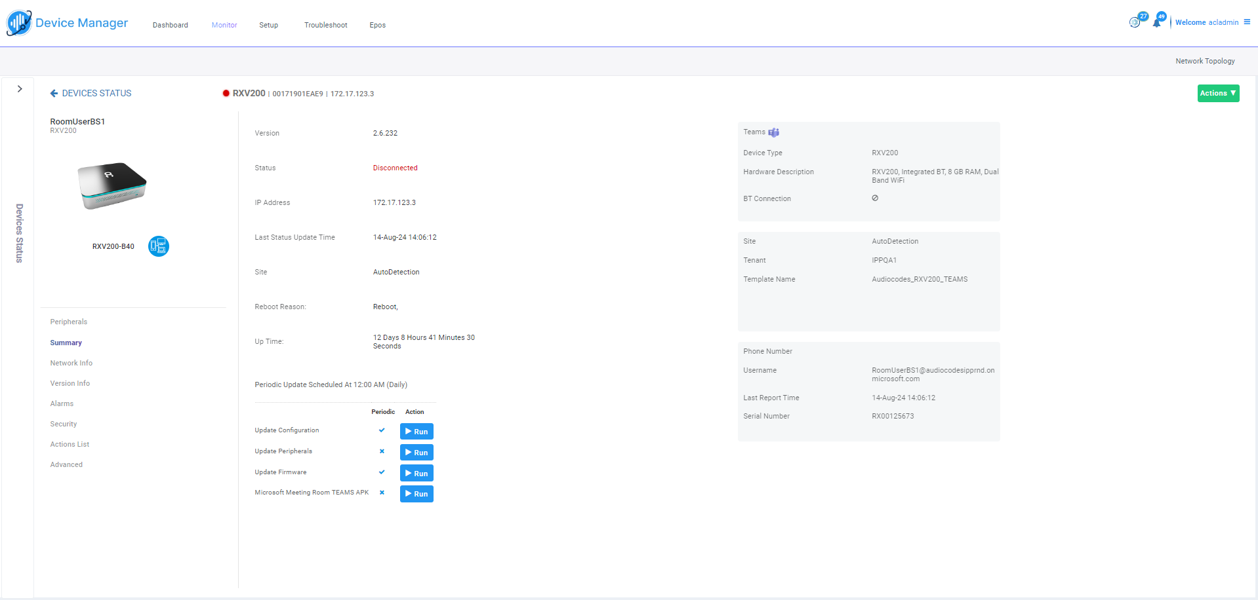Click the Device Manager logo icon
The width and height of the screenshot is (1258, 600).
point(19,23)
